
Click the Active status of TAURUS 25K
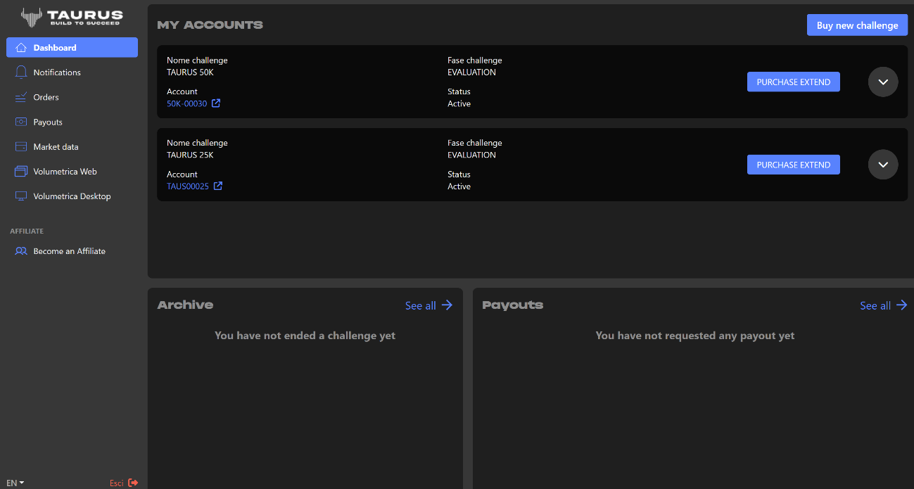[459, 186]
